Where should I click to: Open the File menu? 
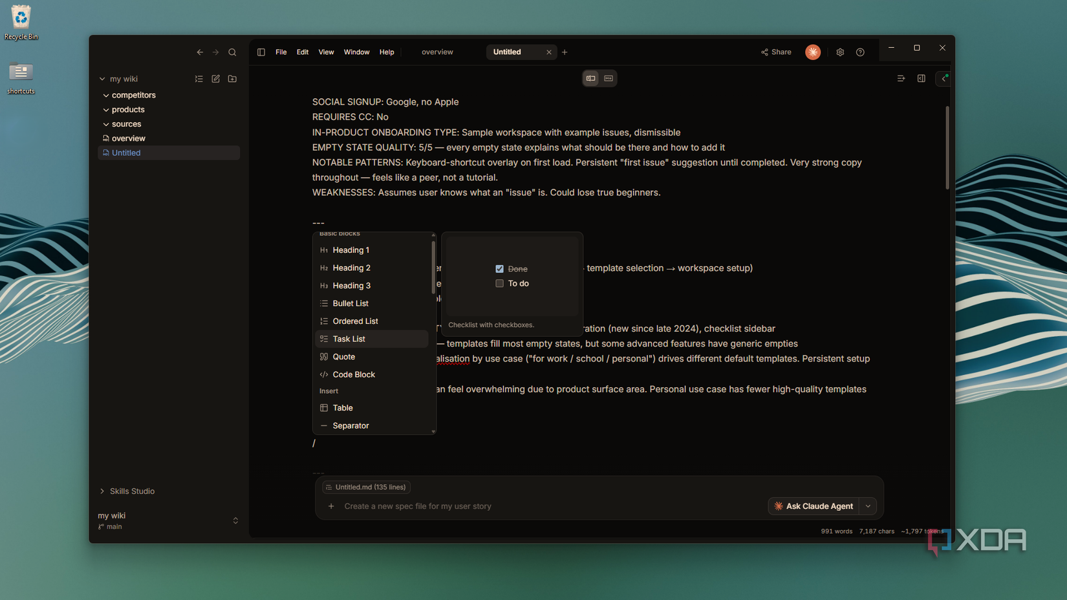[281, 52]
